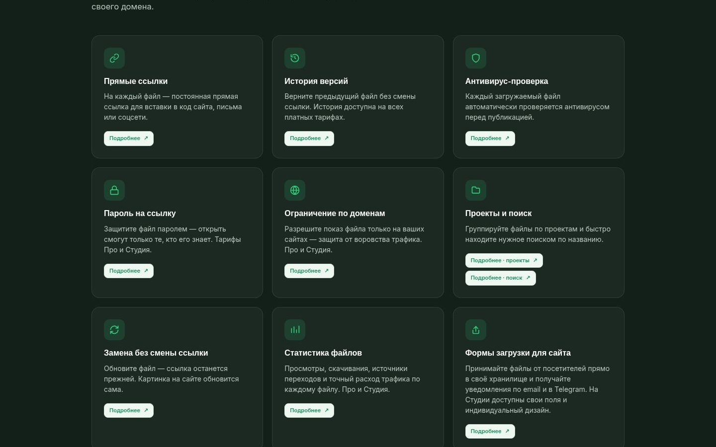The height and width of the screenshot is (447, 716).
Task: Click the refresh arrows icon above Замена без смены ссылки
Action: point(114,330)
